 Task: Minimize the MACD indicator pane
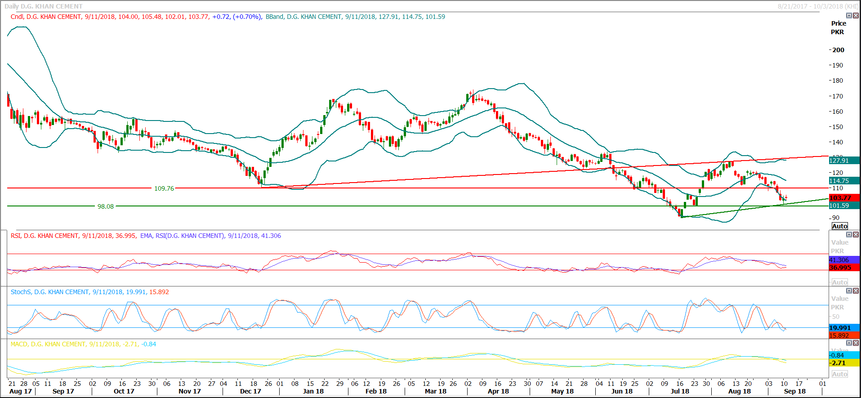(x=849, y=343)
